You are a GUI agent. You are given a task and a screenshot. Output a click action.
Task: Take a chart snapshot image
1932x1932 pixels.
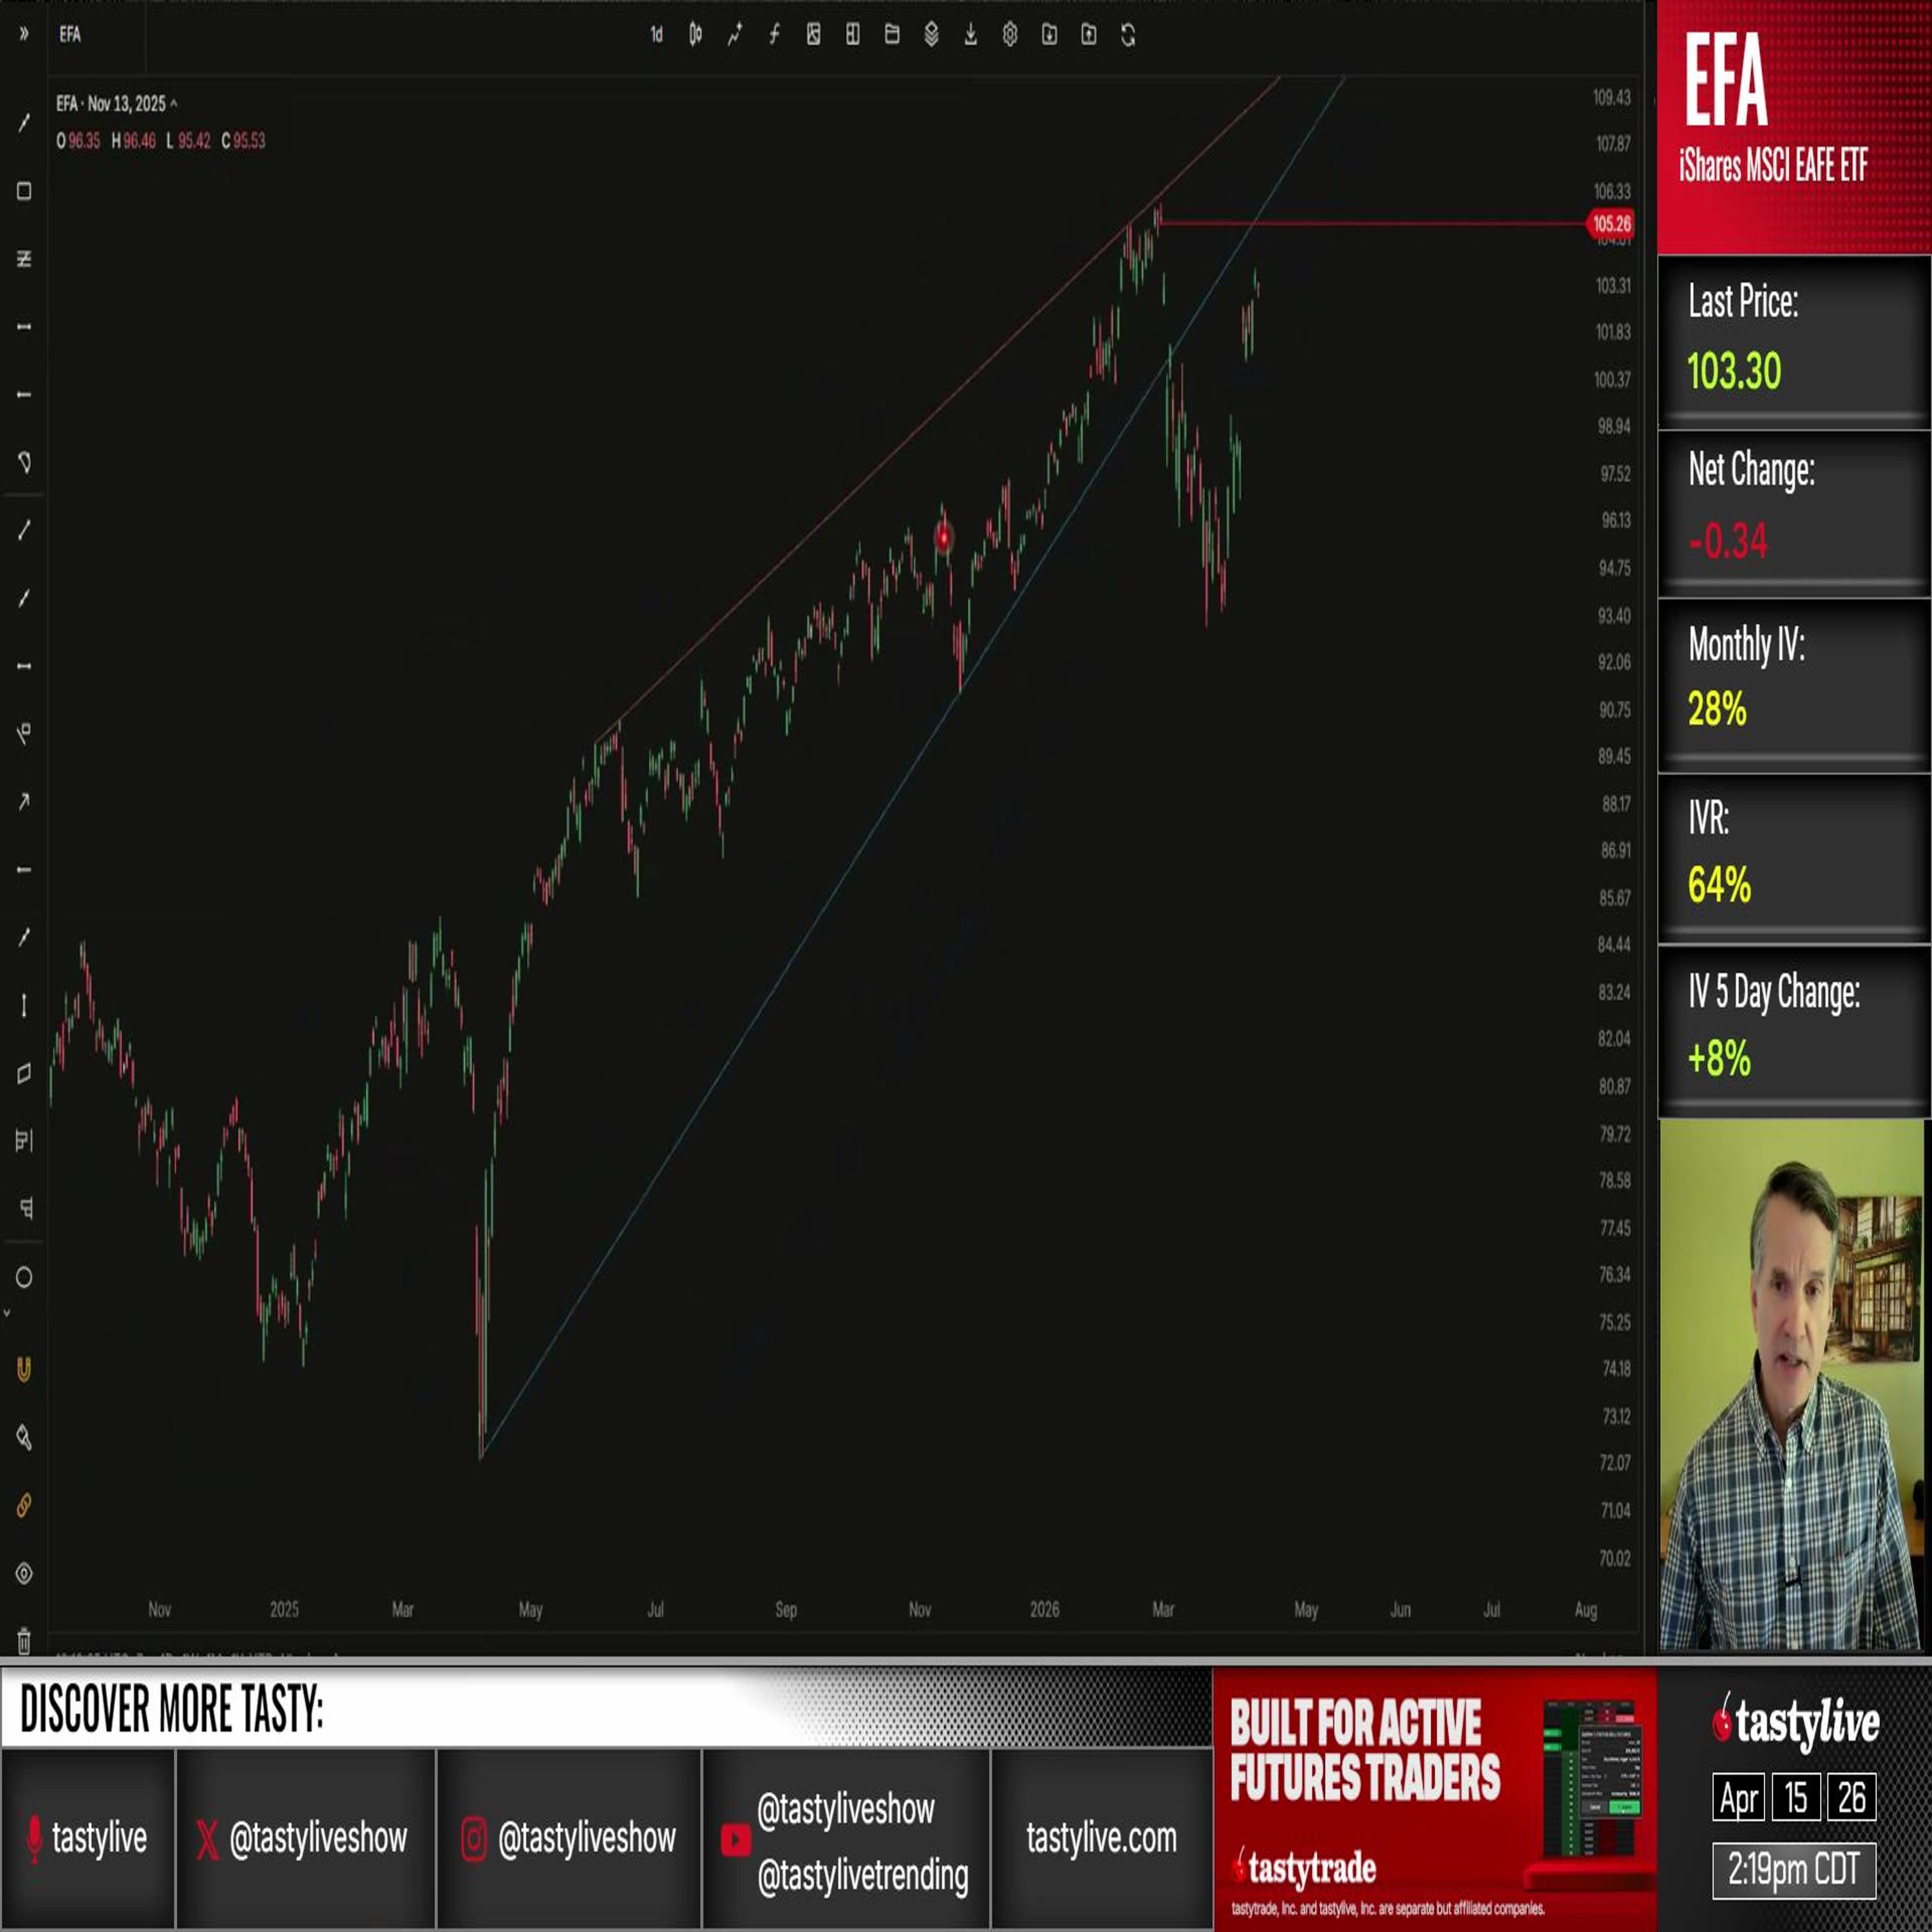click(813, 35)
